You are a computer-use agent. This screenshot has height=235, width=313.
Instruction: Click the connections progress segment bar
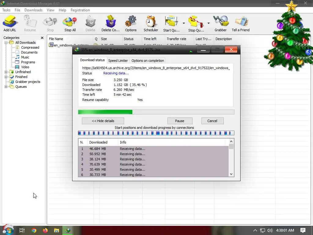156,133
